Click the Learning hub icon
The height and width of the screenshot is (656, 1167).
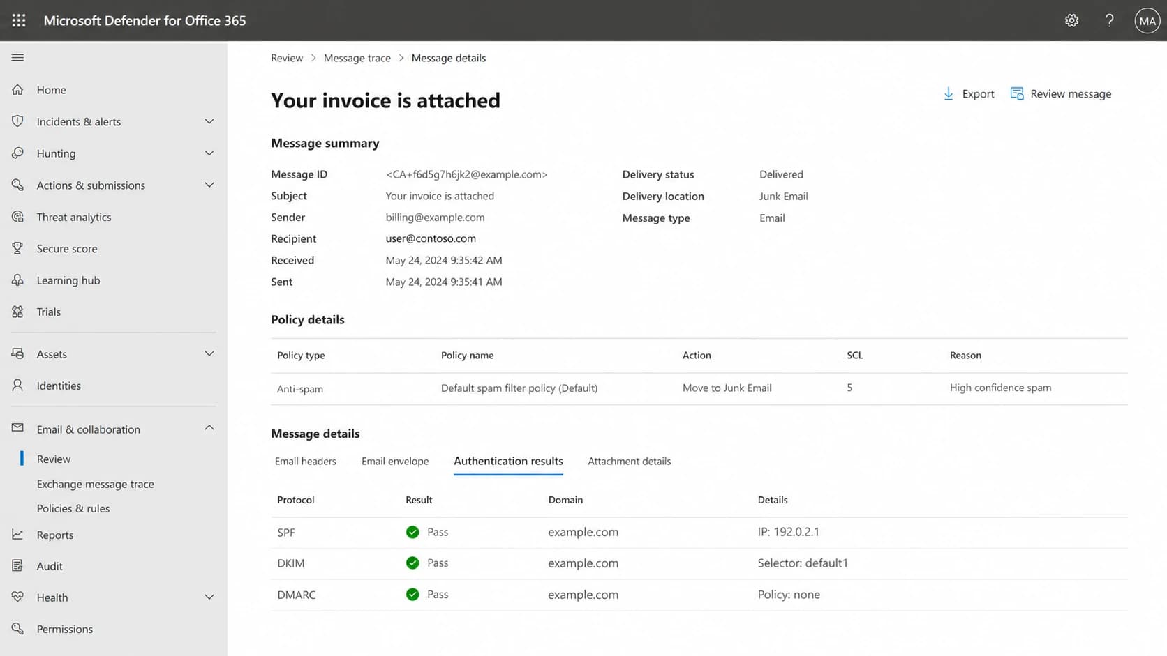click(x=18, y=280)
